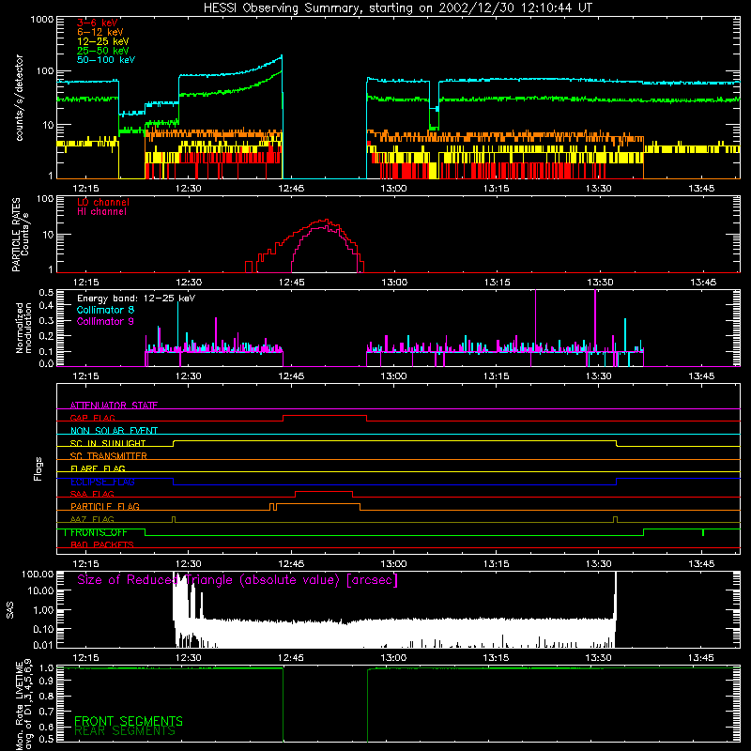This screenshot has width=751, height=751.
Task: Click the LO channel legend label
Action: (102, 202)
